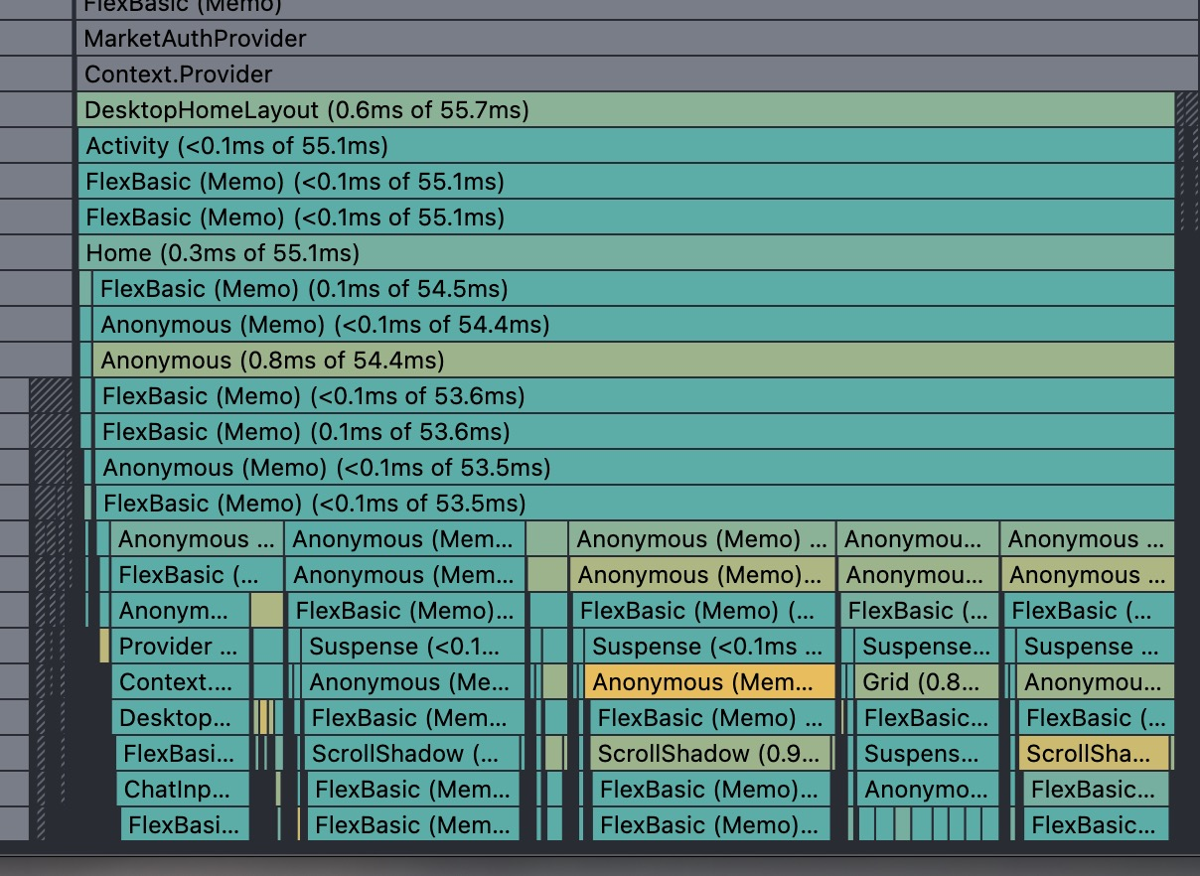The image size is (1200, 876).
Task: Select FlexBasic (Memo) 0.1ms of 53.6ms bar
Action: pyautogui.click(x=636, y=432)
